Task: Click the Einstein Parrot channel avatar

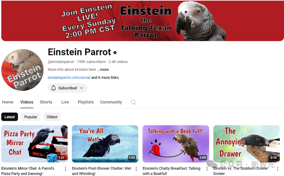Action: [22, 70]
